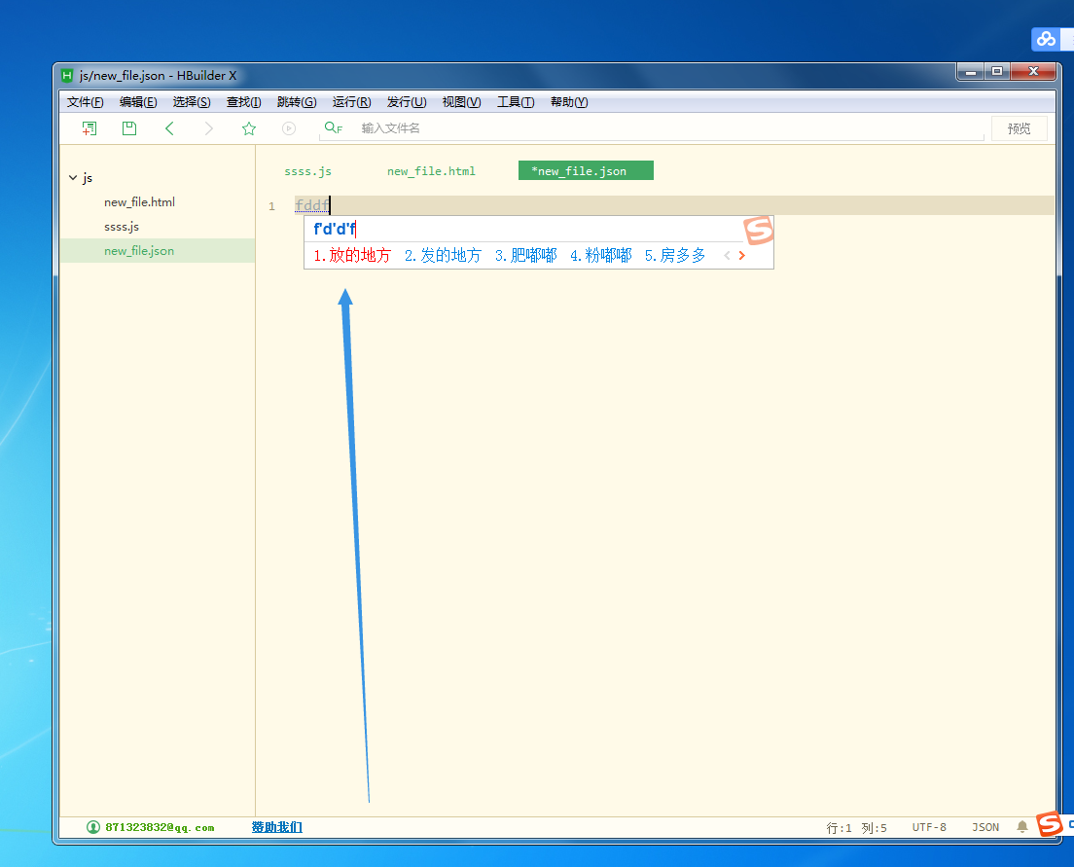Click JSON language mode in status bar
The width and height of the screenshot is (1074, 867).
click(984, 827)
